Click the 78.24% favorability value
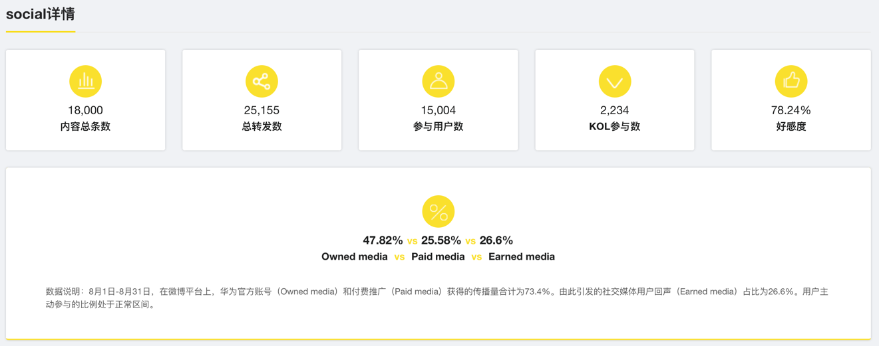The image size is (879, 346). [791, 110]
